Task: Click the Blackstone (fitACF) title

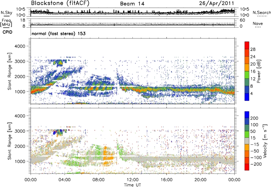Action: click(x=60, y=3)
